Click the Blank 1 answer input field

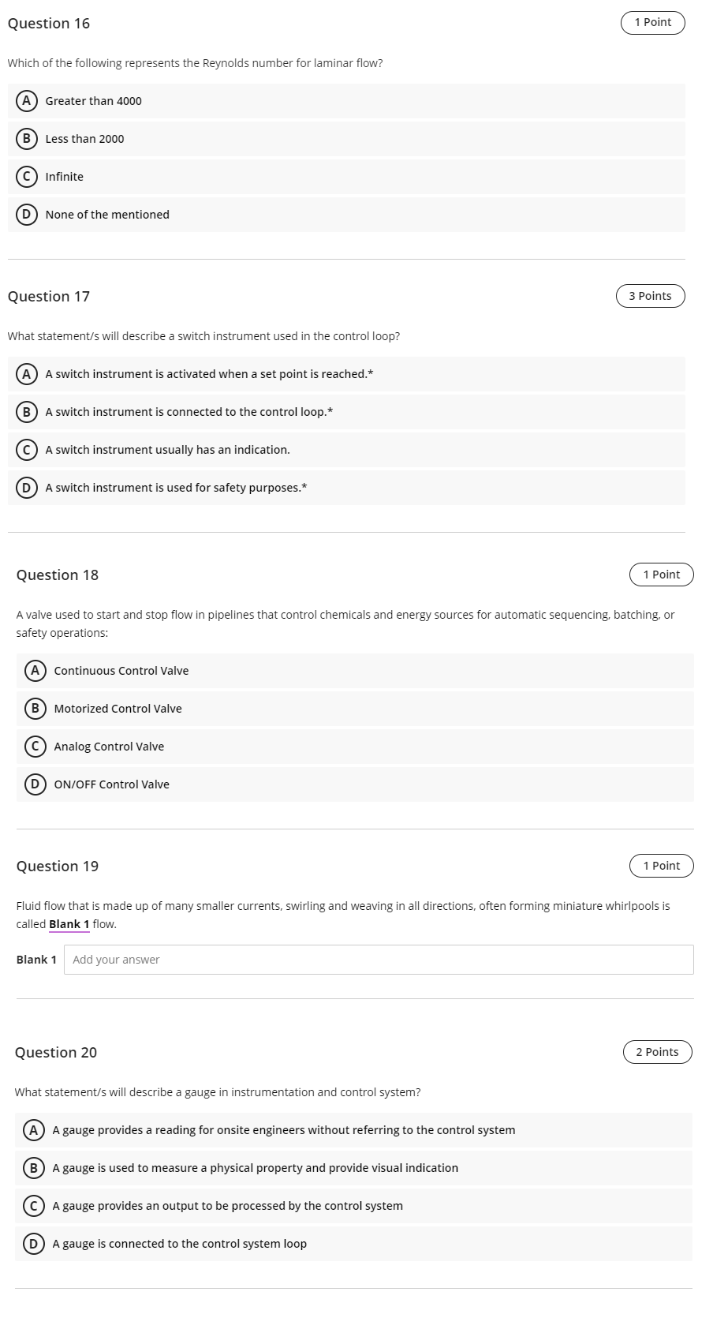click(379, 959)
